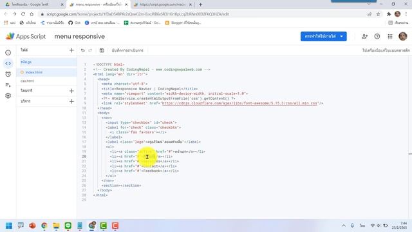Click the microphone icon in system tray
The image size is (412, 232).
click(352, 226)
